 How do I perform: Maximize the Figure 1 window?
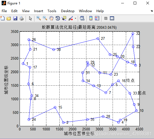click(x=135, y=3)
